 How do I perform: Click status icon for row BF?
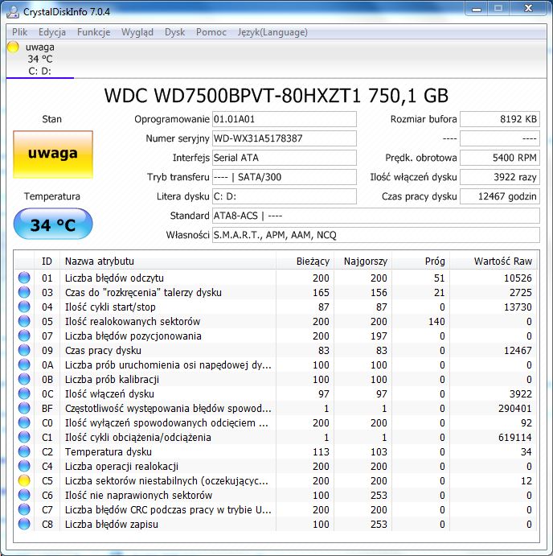point(24,409)
